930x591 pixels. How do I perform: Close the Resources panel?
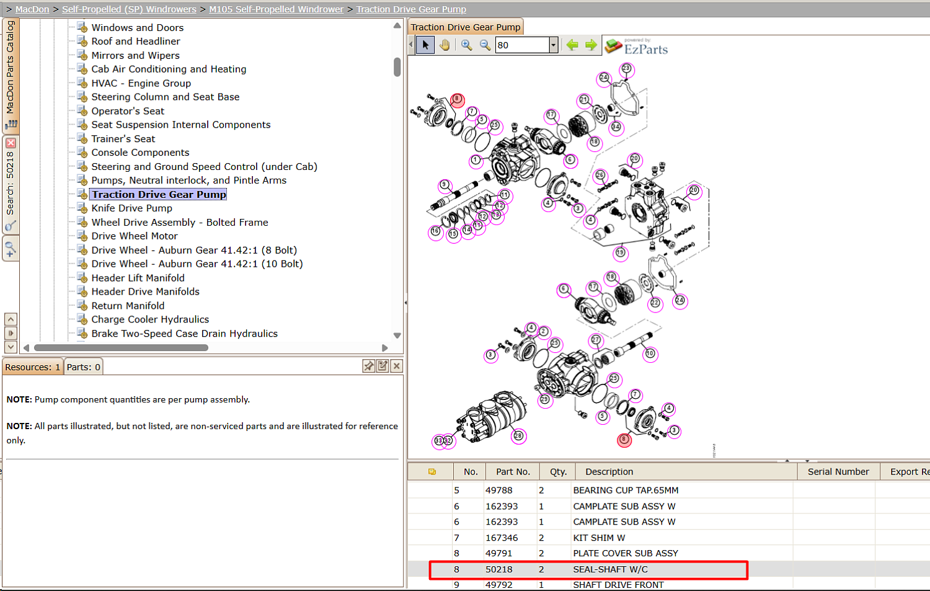tap(397, 366)
